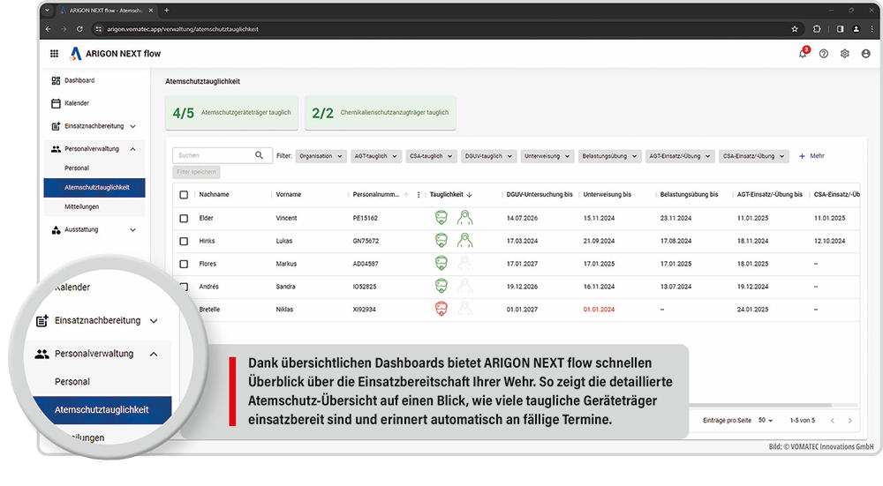Viewport: 883px width, 486px height.
Task: Open the Belastungsübung filter dropdown
Action: click(x=610, y=156)
